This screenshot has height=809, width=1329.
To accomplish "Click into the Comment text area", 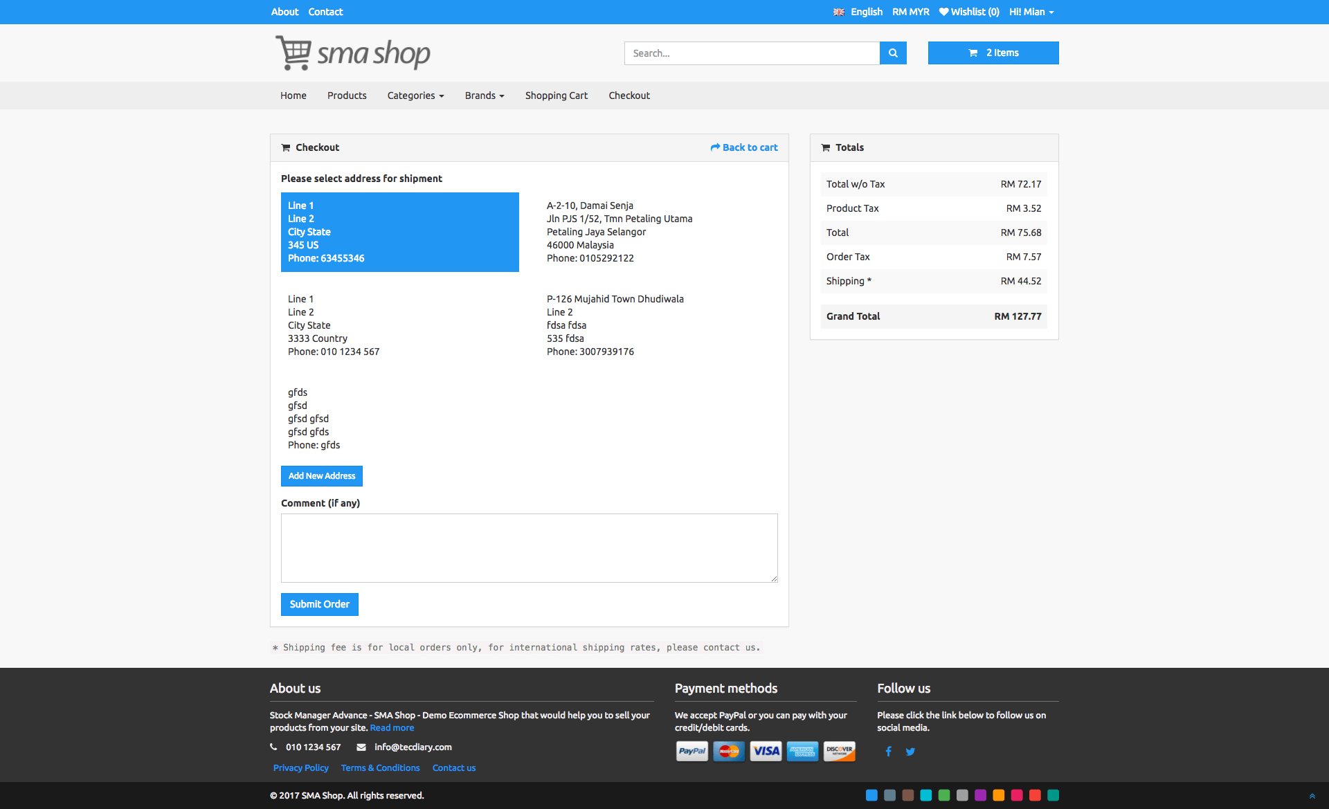I will tap(530, 548).
